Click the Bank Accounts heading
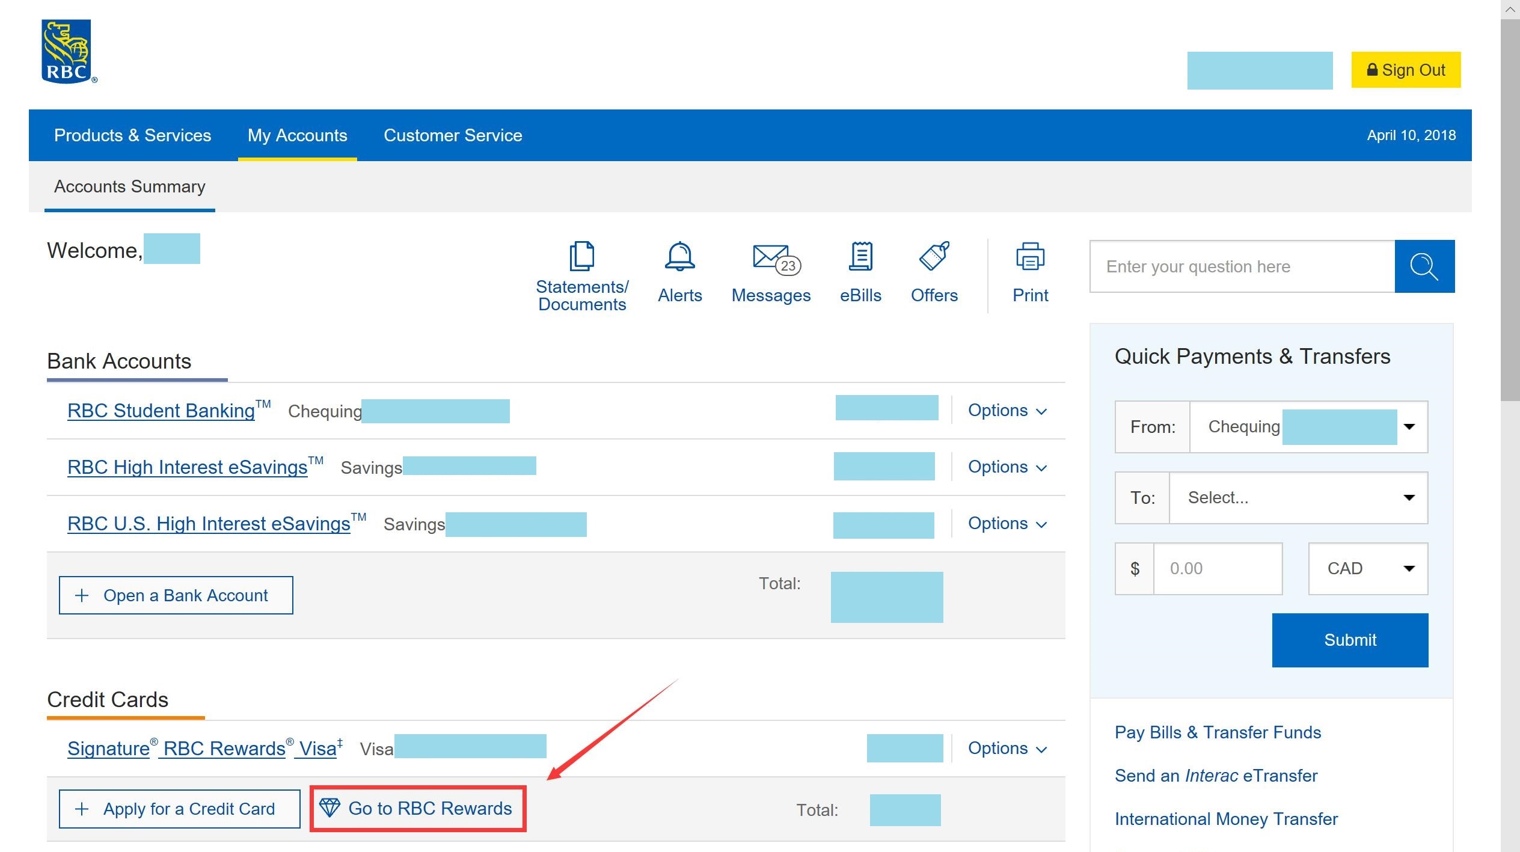The width and height of the screenshot is (1520, 852). tap(119, 361)
